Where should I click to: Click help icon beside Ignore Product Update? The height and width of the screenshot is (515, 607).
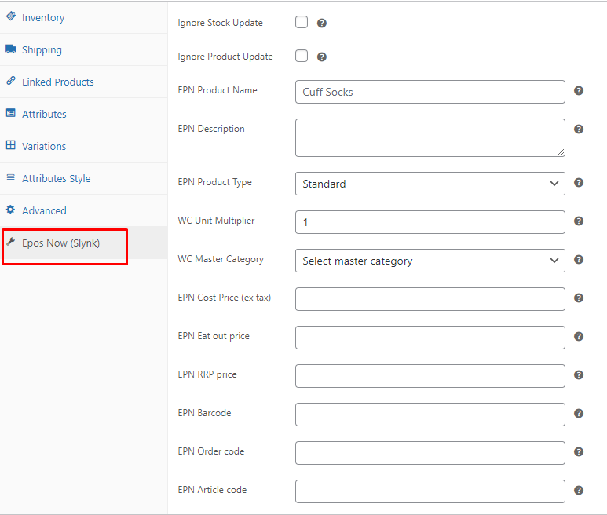[322, 57]
